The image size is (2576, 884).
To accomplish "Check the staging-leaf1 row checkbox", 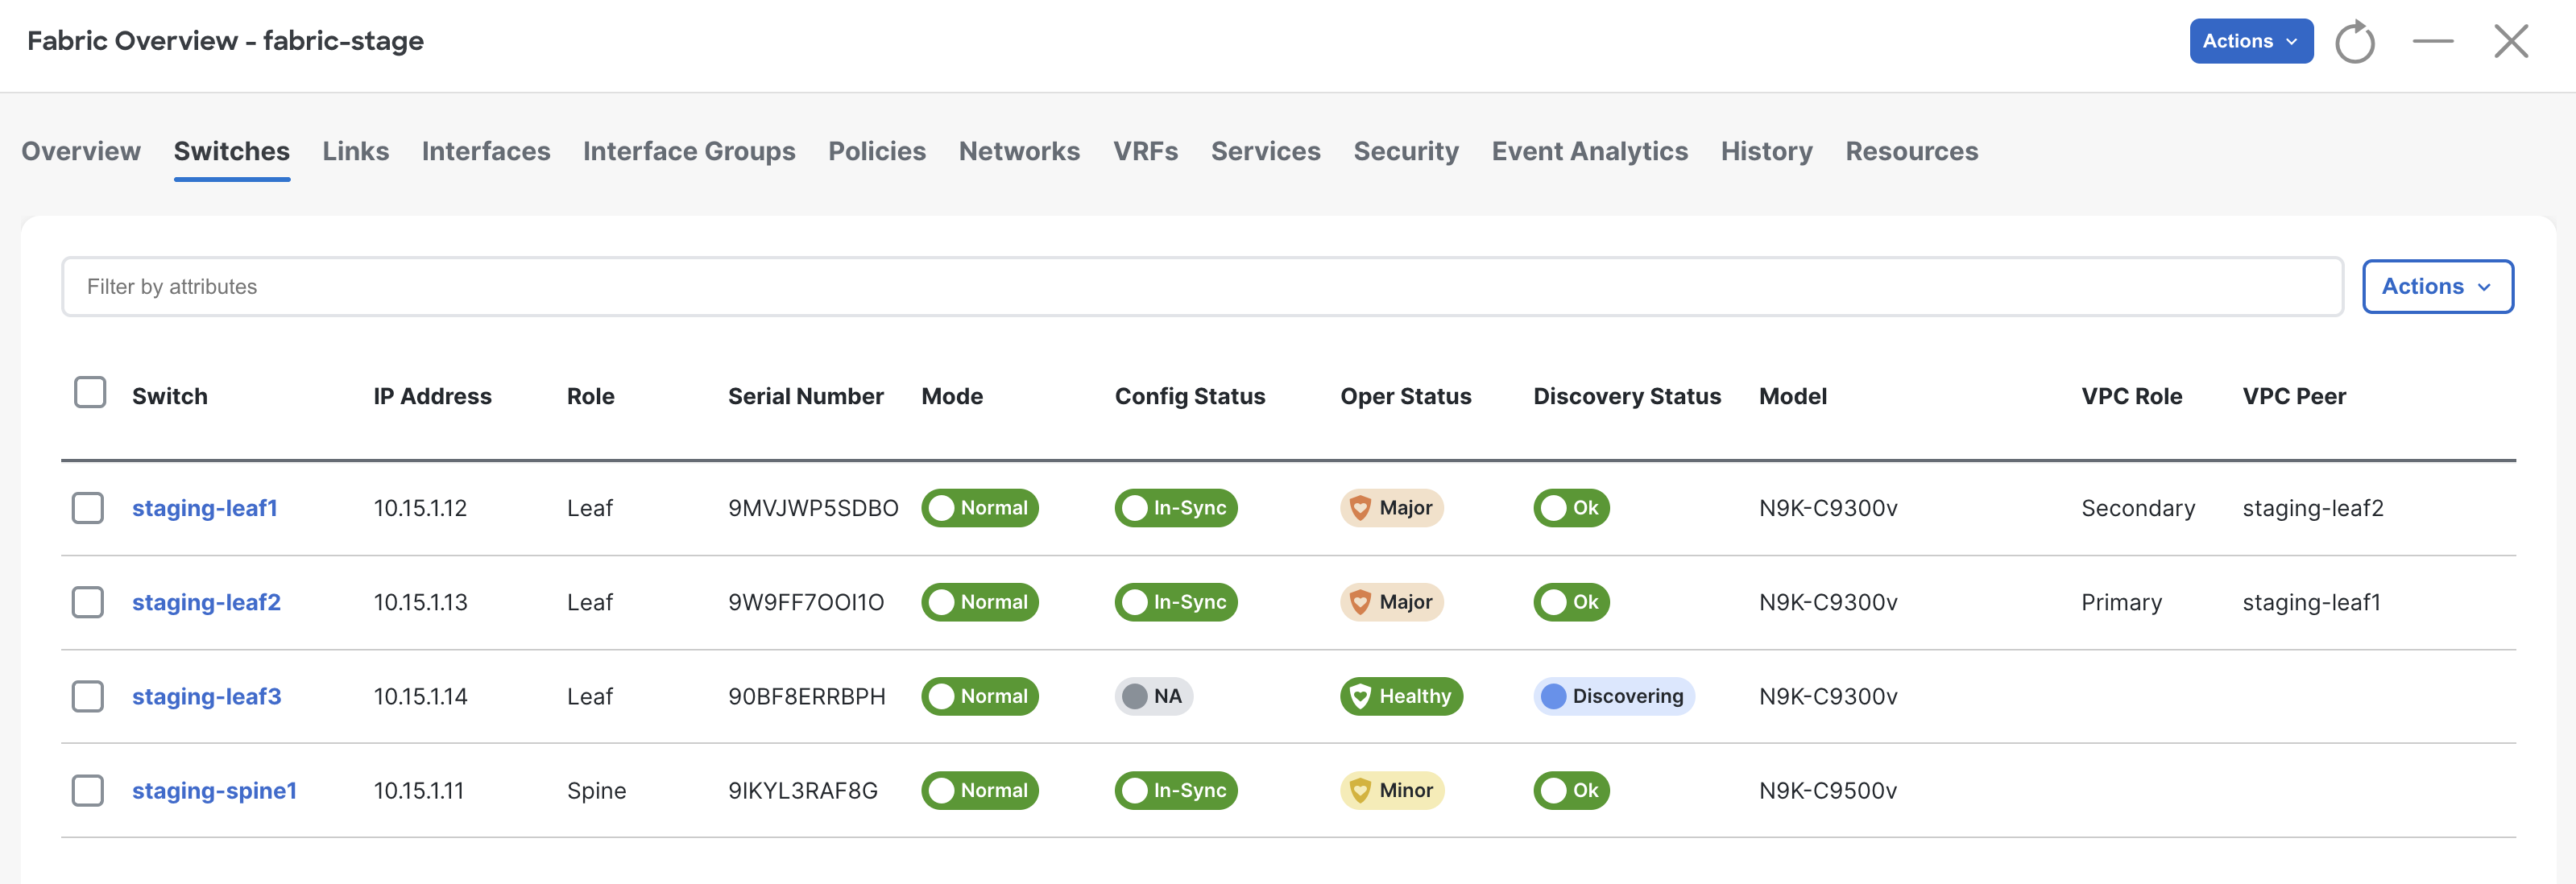I will [x=88, y=508].
